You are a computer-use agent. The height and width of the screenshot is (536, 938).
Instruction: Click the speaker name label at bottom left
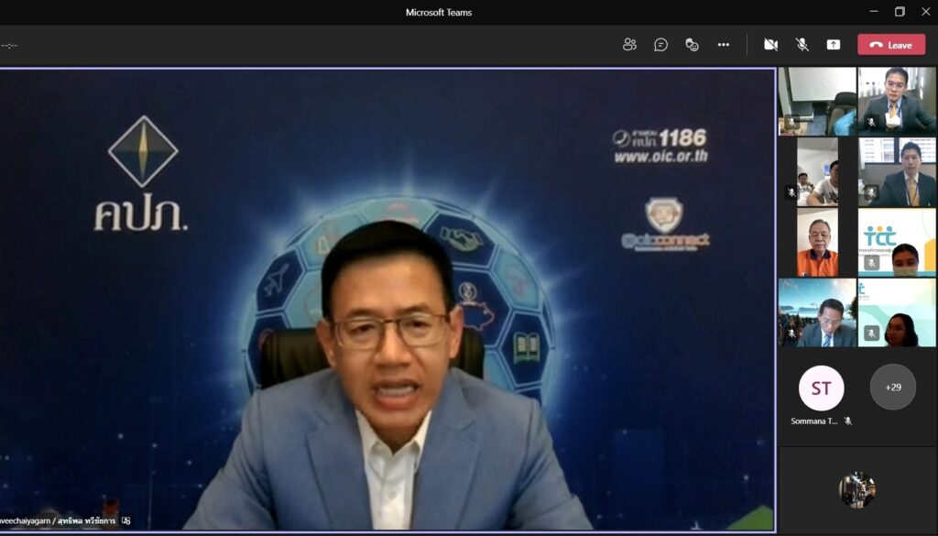coord(60,520)
